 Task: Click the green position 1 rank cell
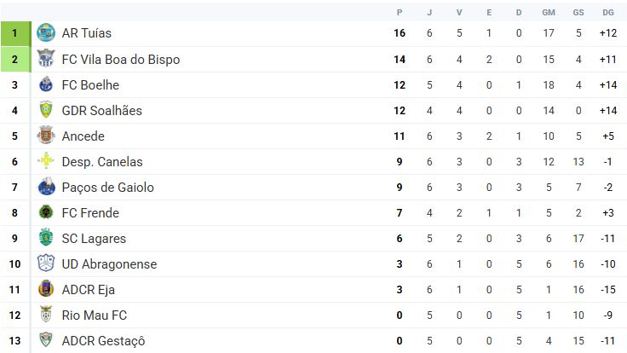[14, 33]
